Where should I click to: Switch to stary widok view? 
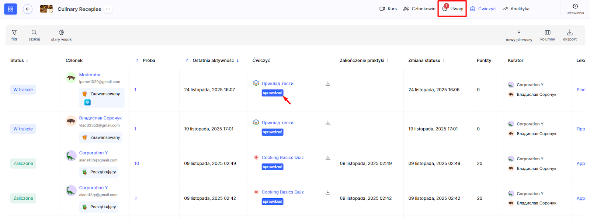click(x=61, y=35)
